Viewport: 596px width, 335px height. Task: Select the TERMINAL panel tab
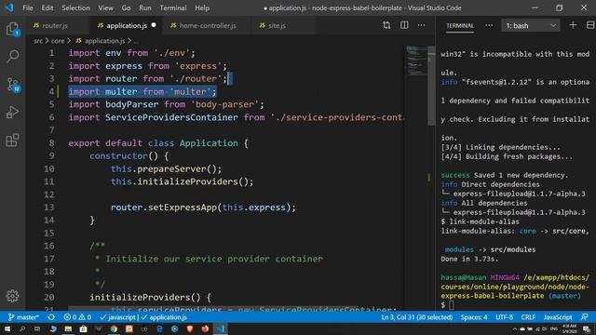(460, 25)
